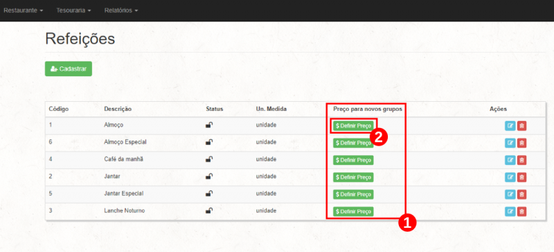The image size is (554, 252).
Task: Expand the Relatórios dropdown menu
Action: click(x=120, y=10)
